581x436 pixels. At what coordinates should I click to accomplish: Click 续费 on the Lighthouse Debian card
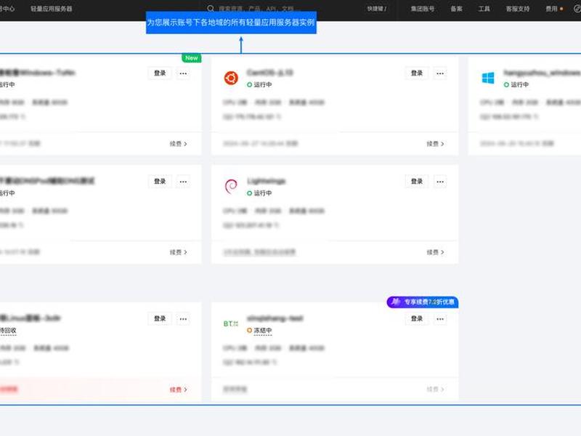click(435, 252)
